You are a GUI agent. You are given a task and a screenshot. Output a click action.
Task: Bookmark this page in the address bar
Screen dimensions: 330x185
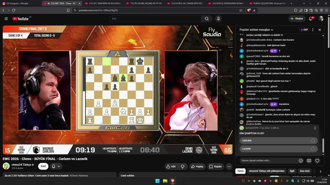point(68,10)
